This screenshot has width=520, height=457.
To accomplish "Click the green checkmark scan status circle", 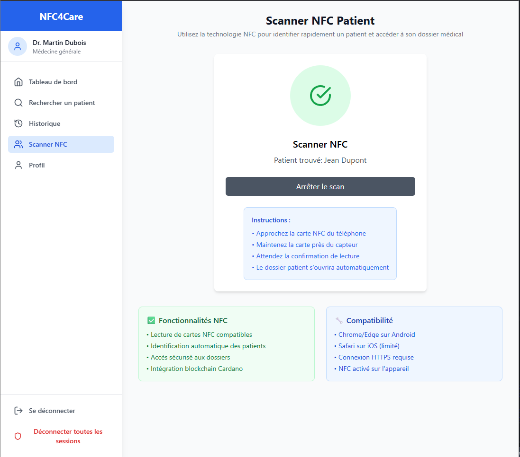I will [x=320, y=96].
